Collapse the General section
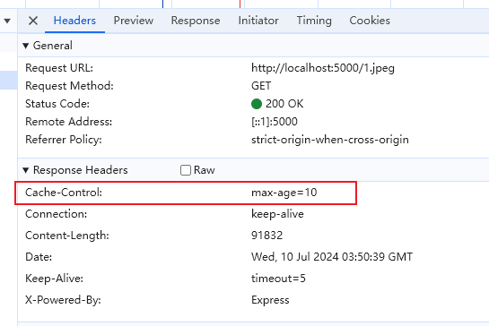Viewport: 489px width, 326px height. 26,46
